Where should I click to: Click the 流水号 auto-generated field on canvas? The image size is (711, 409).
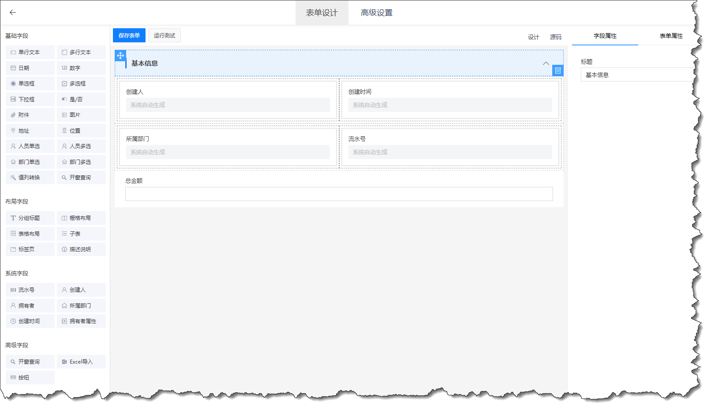click(x=450, y=152)
